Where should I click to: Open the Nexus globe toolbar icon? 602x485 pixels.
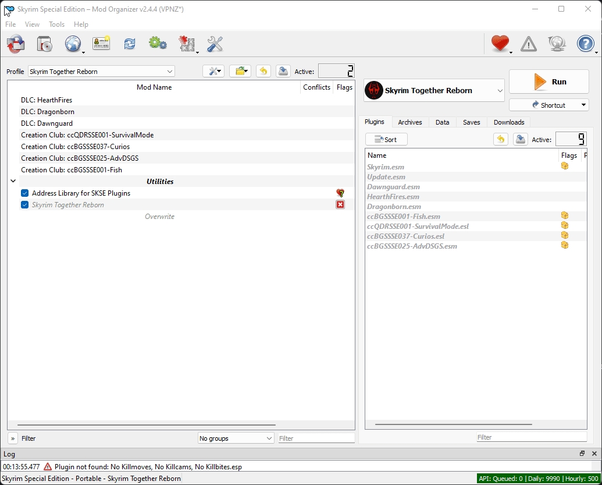[x=73, y=44]
